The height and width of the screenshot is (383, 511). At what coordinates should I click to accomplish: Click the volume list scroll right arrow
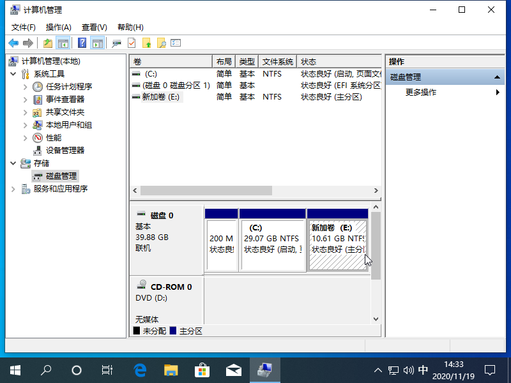tap(376, 190)
